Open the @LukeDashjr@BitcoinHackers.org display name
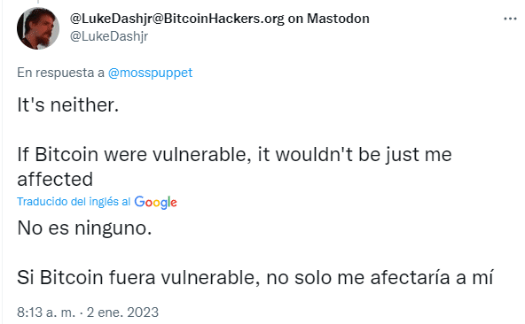Image resolution: width=525 pixels, height=324 pixels. [219, 19]
